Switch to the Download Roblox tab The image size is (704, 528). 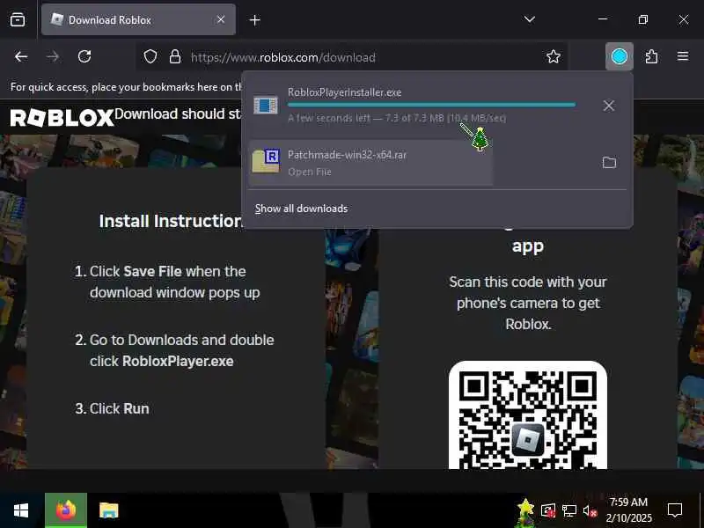coord(138,19)
